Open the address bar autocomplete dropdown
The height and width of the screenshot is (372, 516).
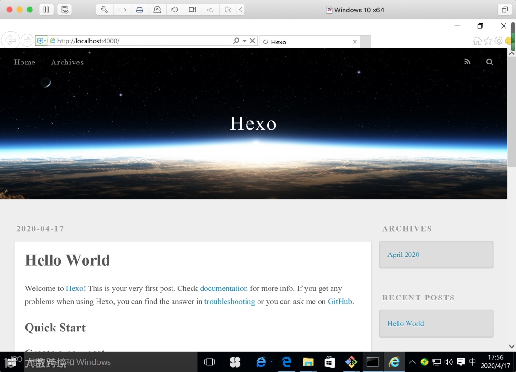(x=244, y=41)
